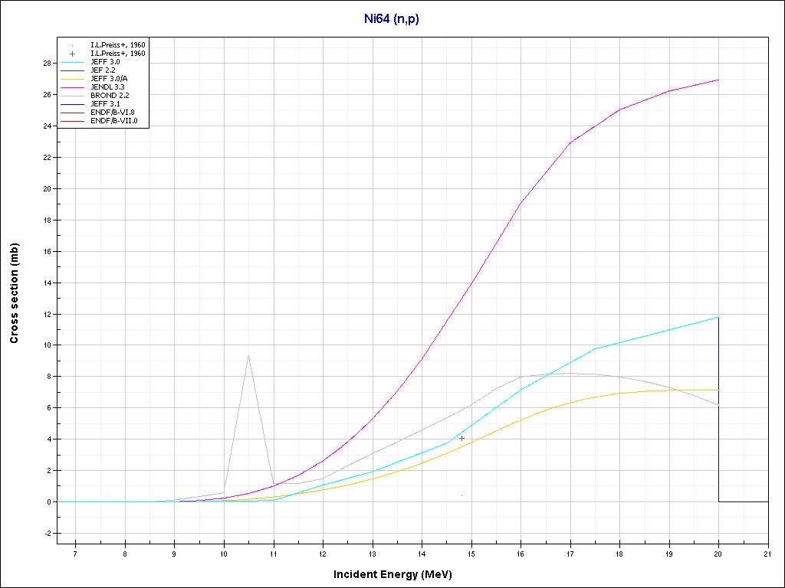Click the "Cross section (mb)" axis label
This screenshot has height=588, width=785.
click(15, 293)
